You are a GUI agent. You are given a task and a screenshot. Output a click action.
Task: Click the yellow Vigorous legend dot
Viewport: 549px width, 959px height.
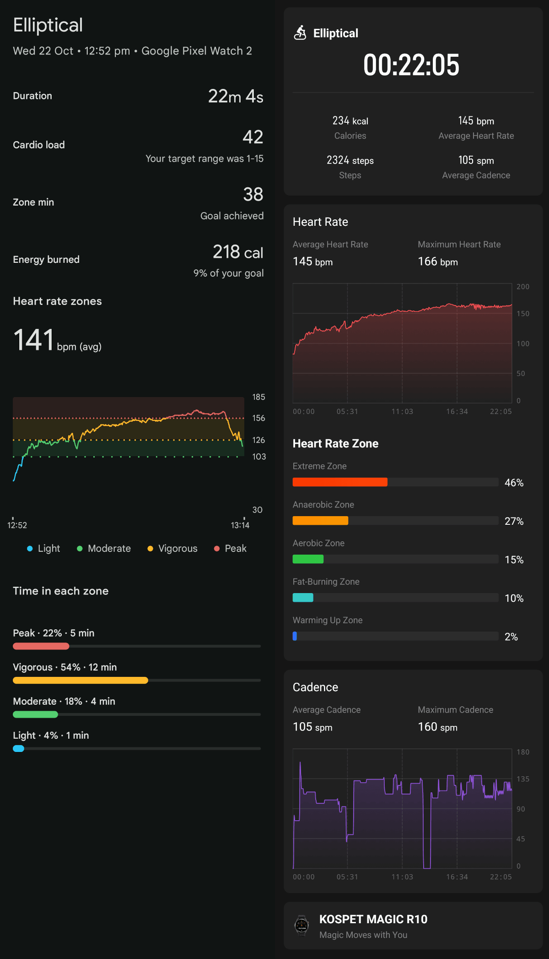click(150, 549)
